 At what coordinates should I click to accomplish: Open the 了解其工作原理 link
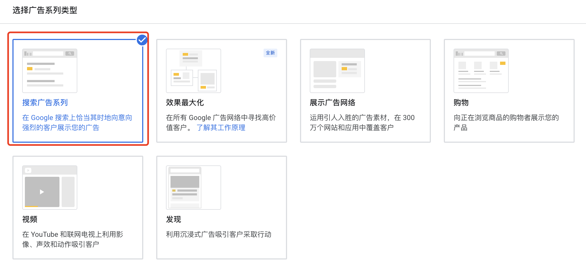[x=221, y=128]
